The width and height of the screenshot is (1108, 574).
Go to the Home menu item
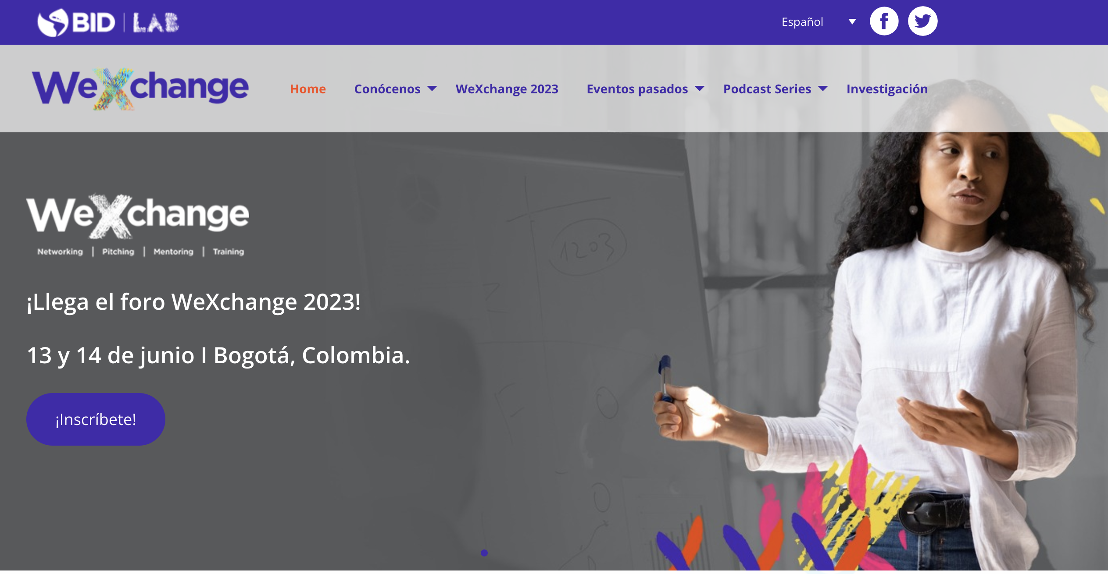click(308, 89)
